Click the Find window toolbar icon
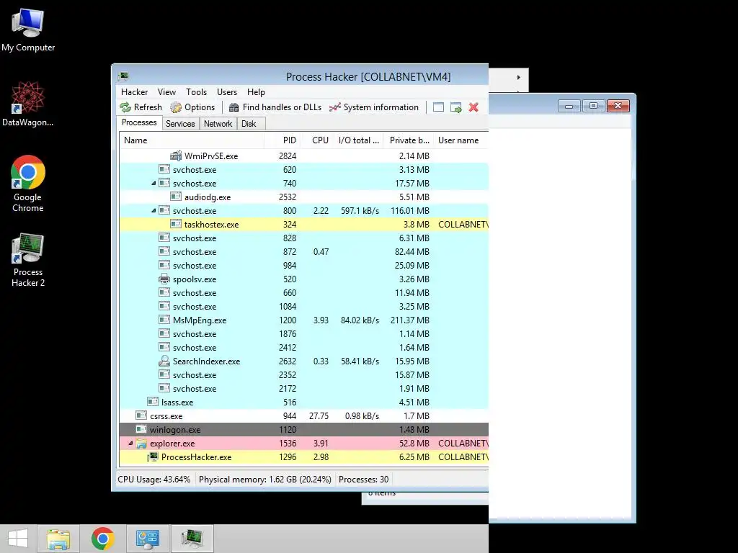Screen dimensions: 738x553 tap(438, 107)
